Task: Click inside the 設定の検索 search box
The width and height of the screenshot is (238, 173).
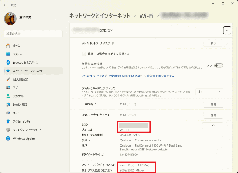Action: coord(33,33)
